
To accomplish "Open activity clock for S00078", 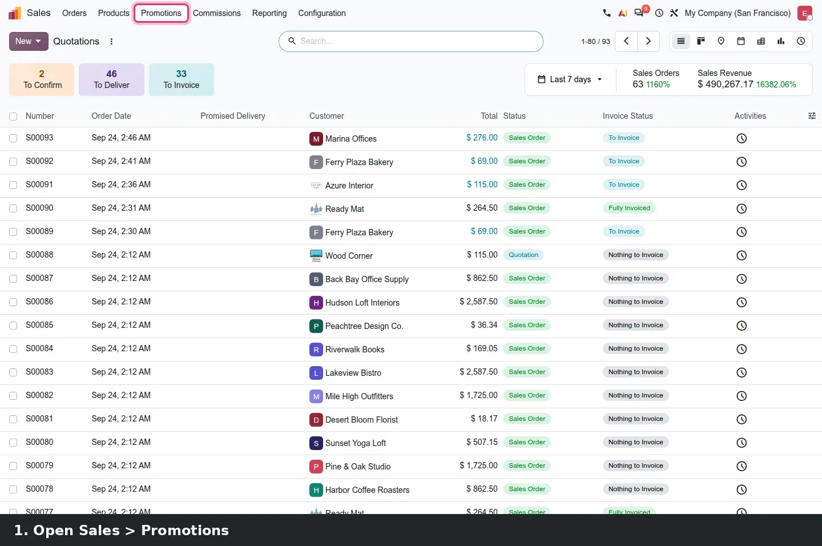I will (742, 489).
